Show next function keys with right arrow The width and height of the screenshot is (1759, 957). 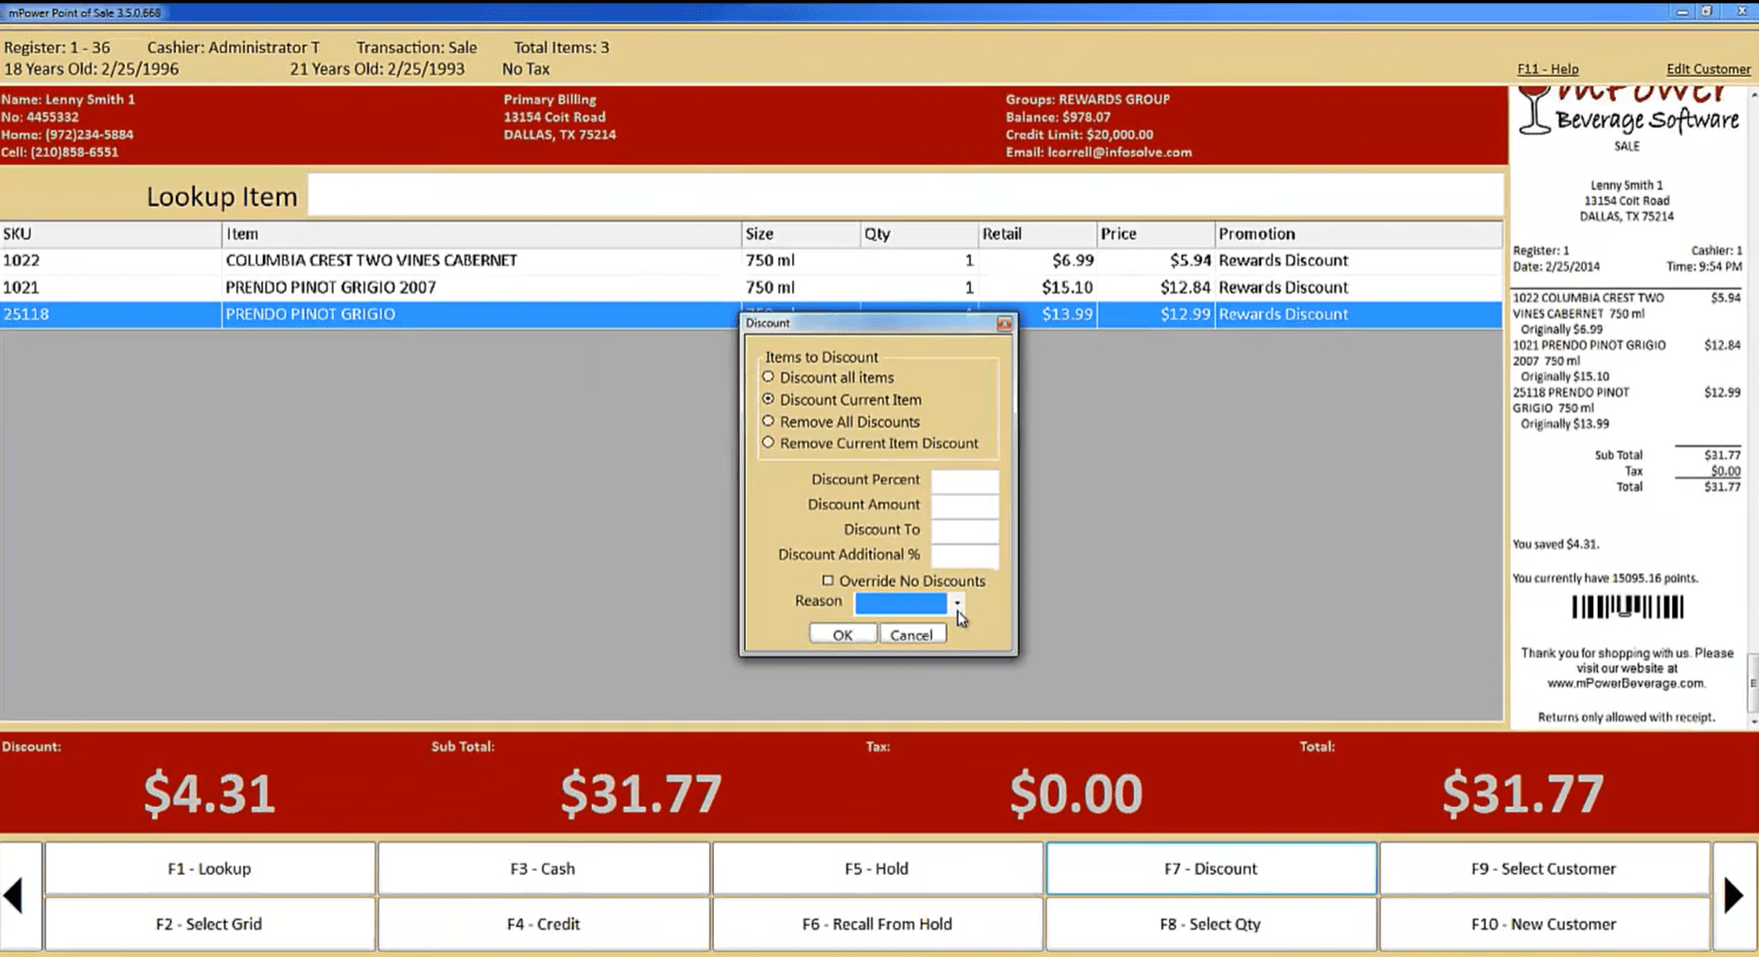[x=1734, y=896]
